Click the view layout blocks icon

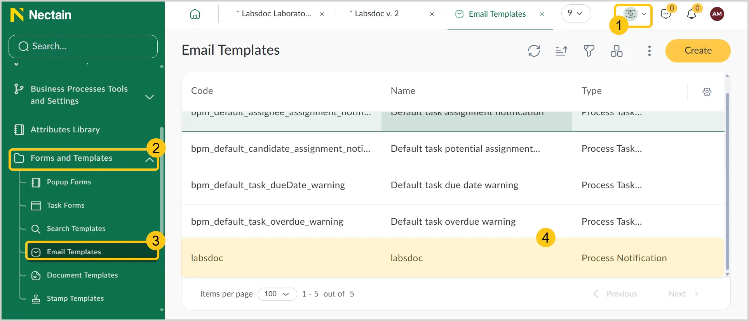pos(617,51)
